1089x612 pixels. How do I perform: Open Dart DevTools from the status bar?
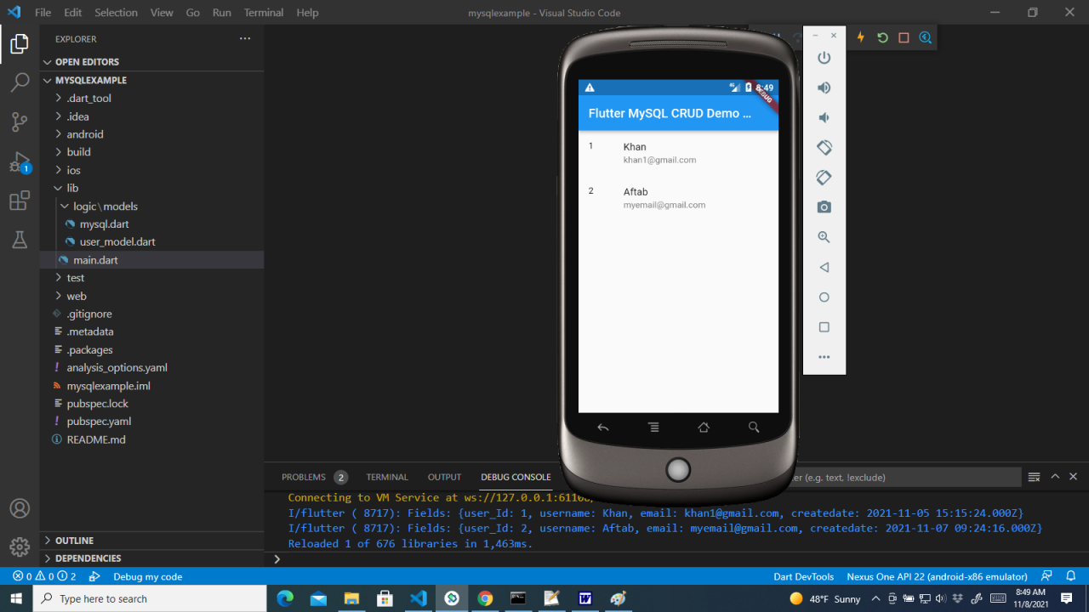click(x=803, y=576)
